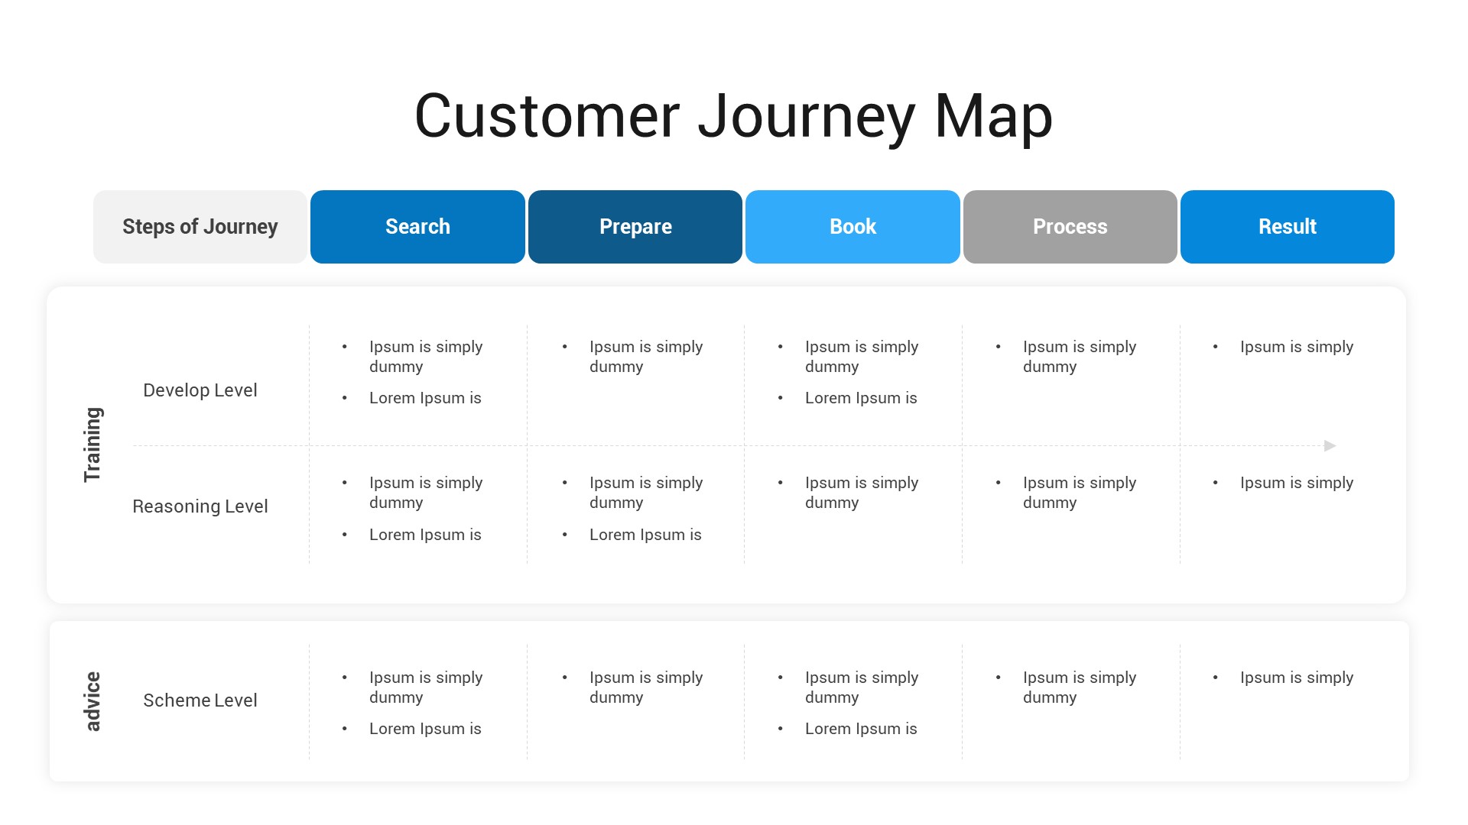Select Training row background color
This screenshot has width=1468, height=825.
(x=734, y=443)
